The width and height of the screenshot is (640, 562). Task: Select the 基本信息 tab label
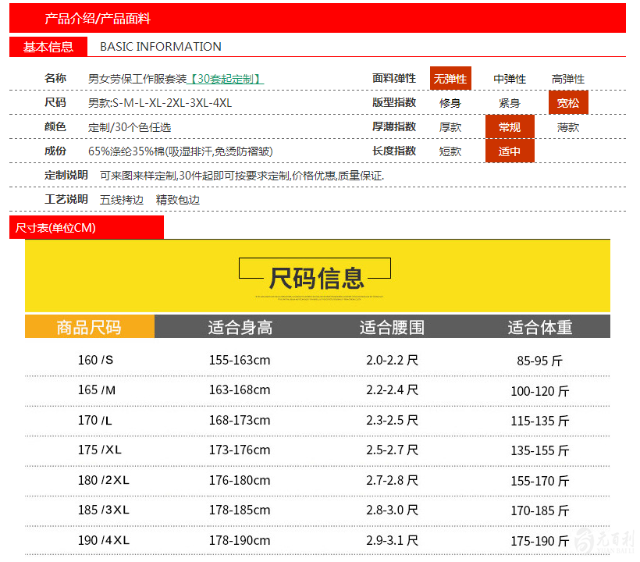pos(48,47)
